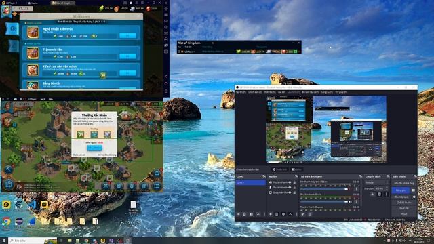This screenshot has height=244, width=434.
Task: Pop out the OBS Scenes dock
Action: (264, 176)
